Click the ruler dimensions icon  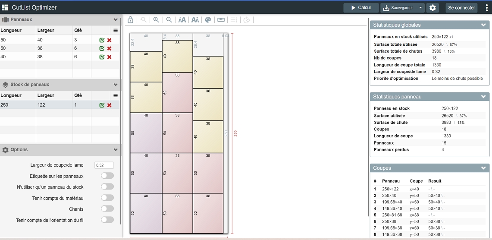click(221, 20)
